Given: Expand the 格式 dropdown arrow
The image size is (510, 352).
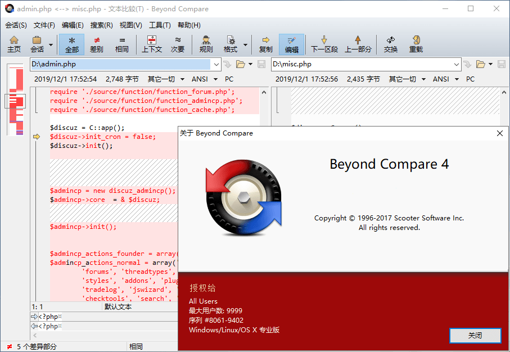Looking at the screenshot, I should (246, 44).
